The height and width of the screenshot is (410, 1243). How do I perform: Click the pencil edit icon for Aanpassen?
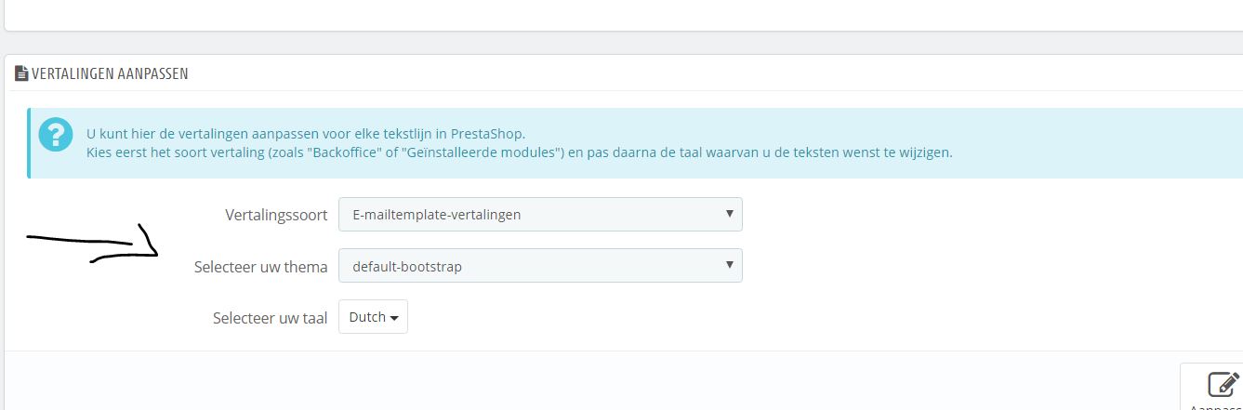point(1222,385)
